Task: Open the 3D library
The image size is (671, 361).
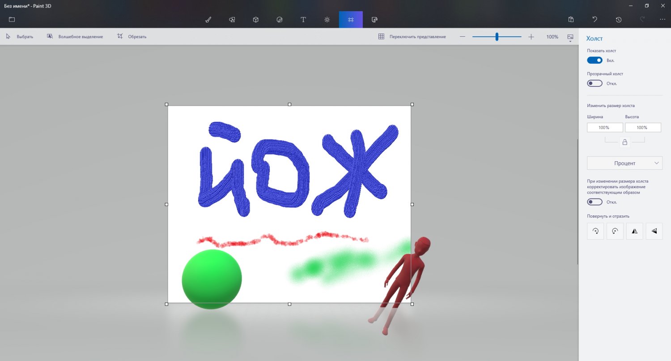Action: click(375, 20)
